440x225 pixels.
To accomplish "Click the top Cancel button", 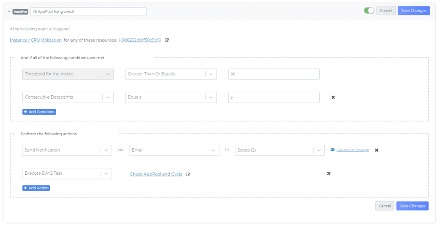I will 385,11.
